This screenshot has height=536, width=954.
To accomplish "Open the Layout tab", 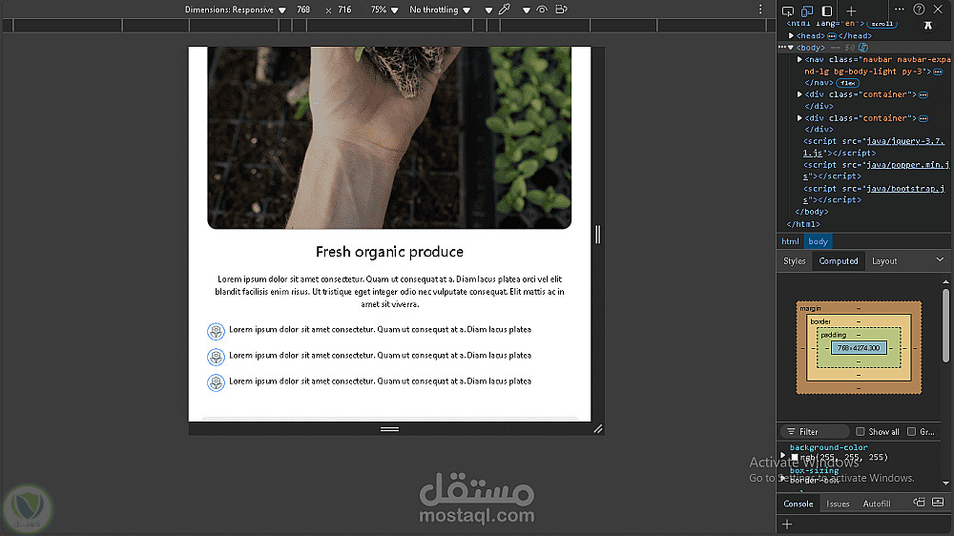I will click(884, 261).
